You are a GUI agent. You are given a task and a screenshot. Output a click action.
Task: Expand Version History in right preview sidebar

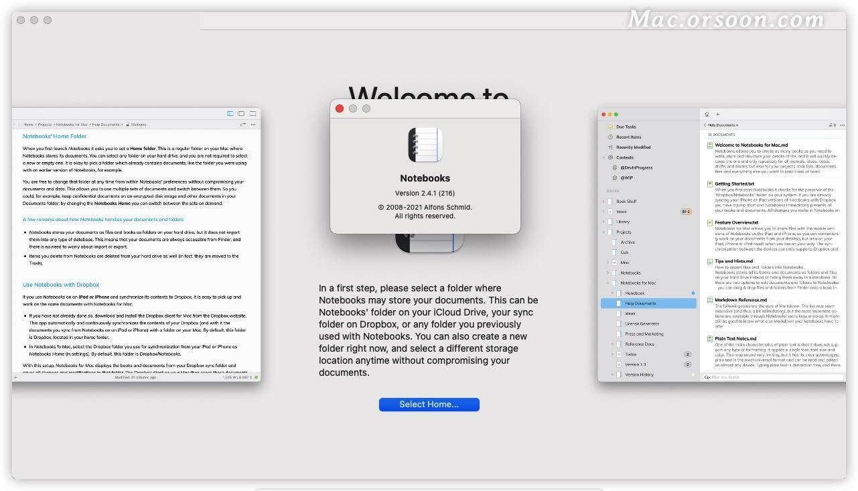612,374
